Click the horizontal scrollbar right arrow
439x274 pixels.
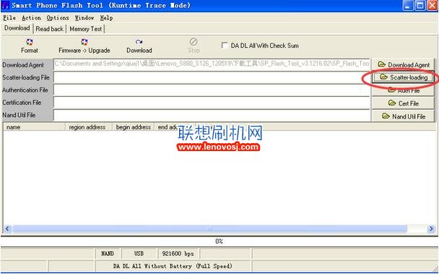point(432,229)
